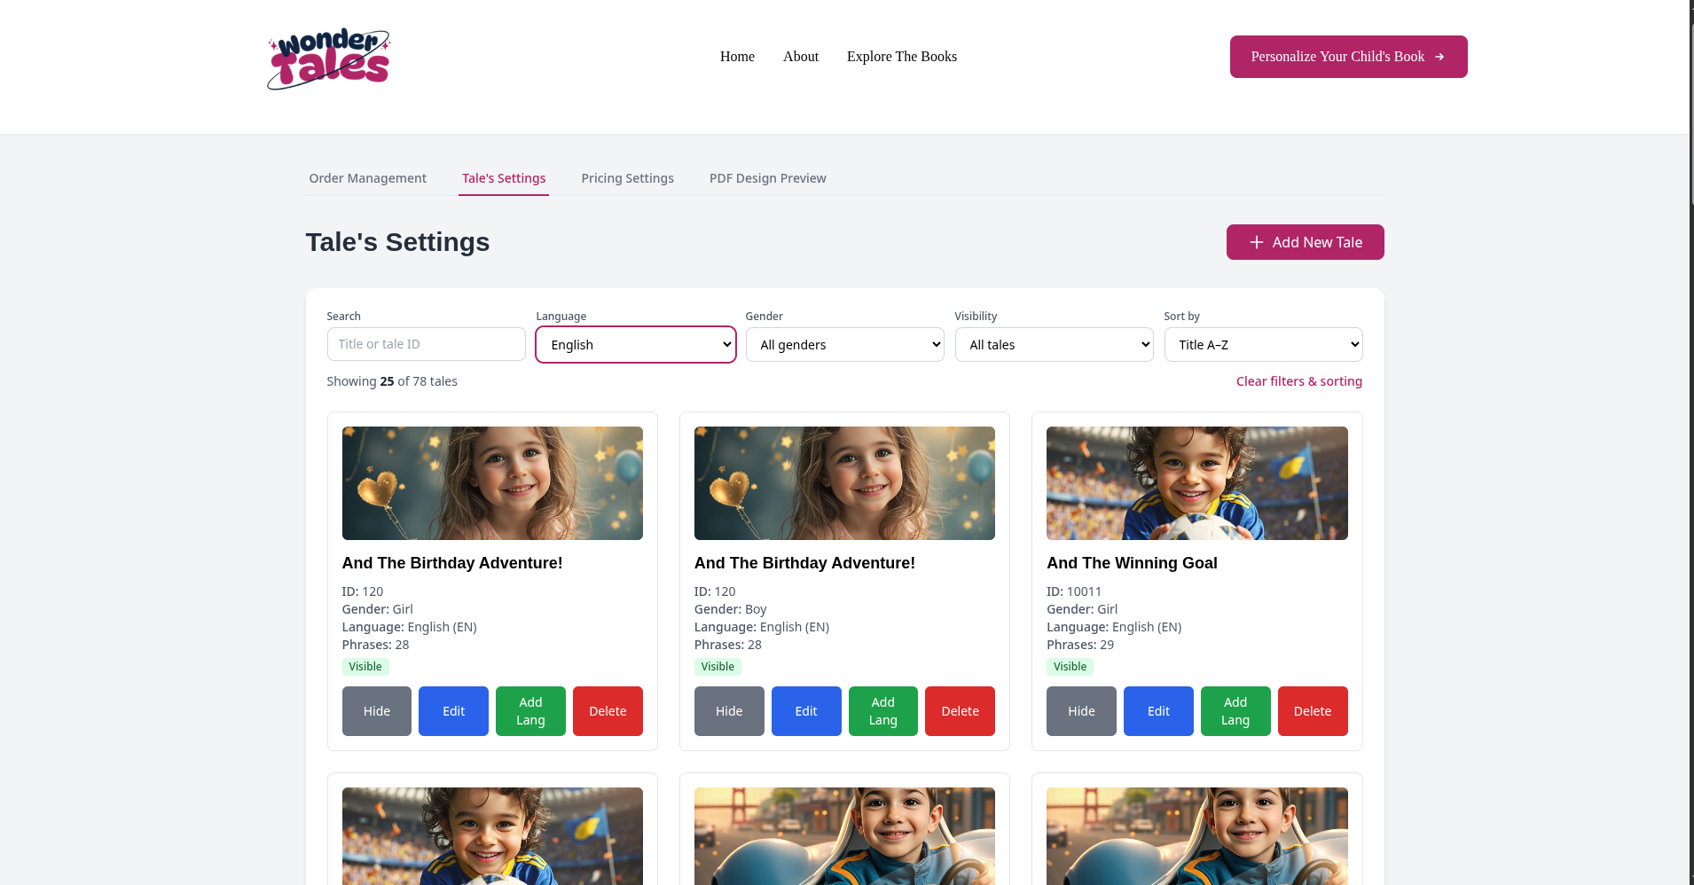
Task: Click the Add New Tale button
Action: (x=1306, y=242)
